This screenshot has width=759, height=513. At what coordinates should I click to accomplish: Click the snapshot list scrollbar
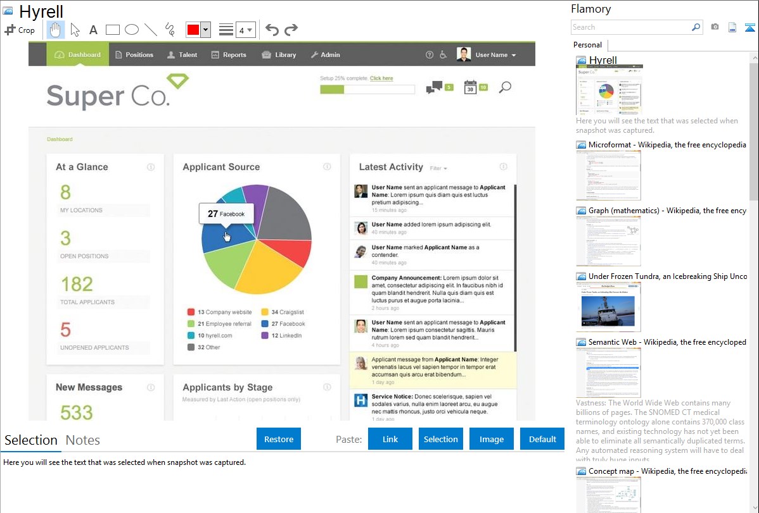(x=754, y=130)
